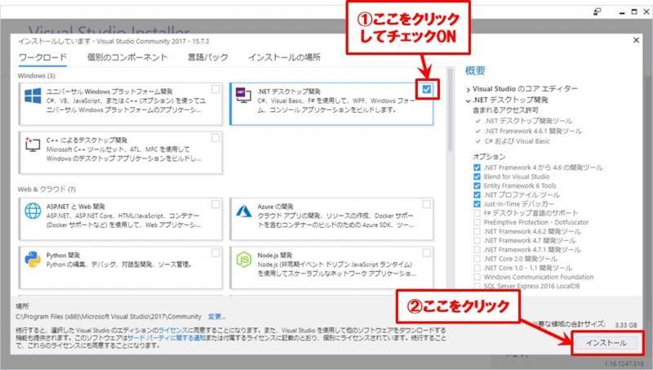Check the ASP.NET と Web 開発 checkbox

tap(215, 204)
